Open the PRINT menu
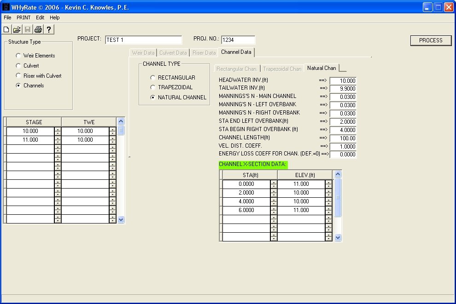The image size is (456, 304). tap(23, 17)
